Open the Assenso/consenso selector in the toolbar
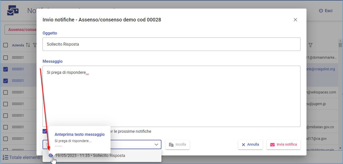Viewport: 343px width, 164px height. coord(21,30)
